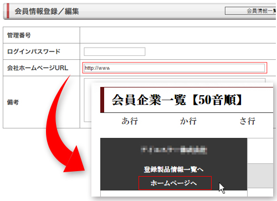Follow the ホームページへ link
This screenshot has height=201, width=277.
[173, 183]
